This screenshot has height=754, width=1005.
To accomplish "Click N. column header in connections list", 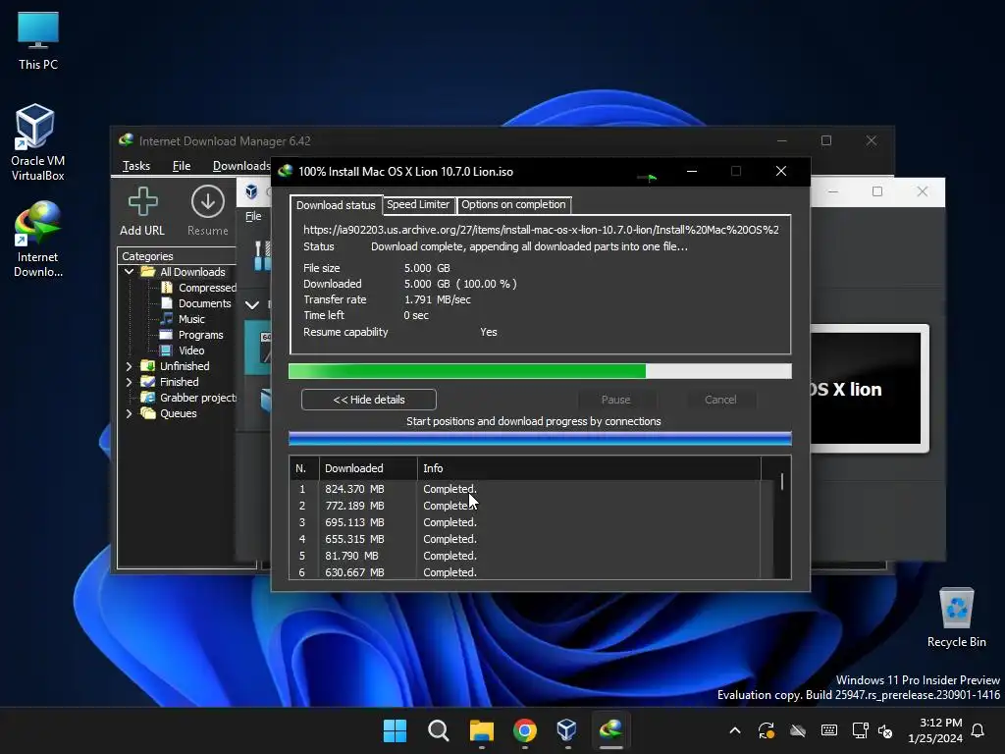I will click(x=304, y=468).
